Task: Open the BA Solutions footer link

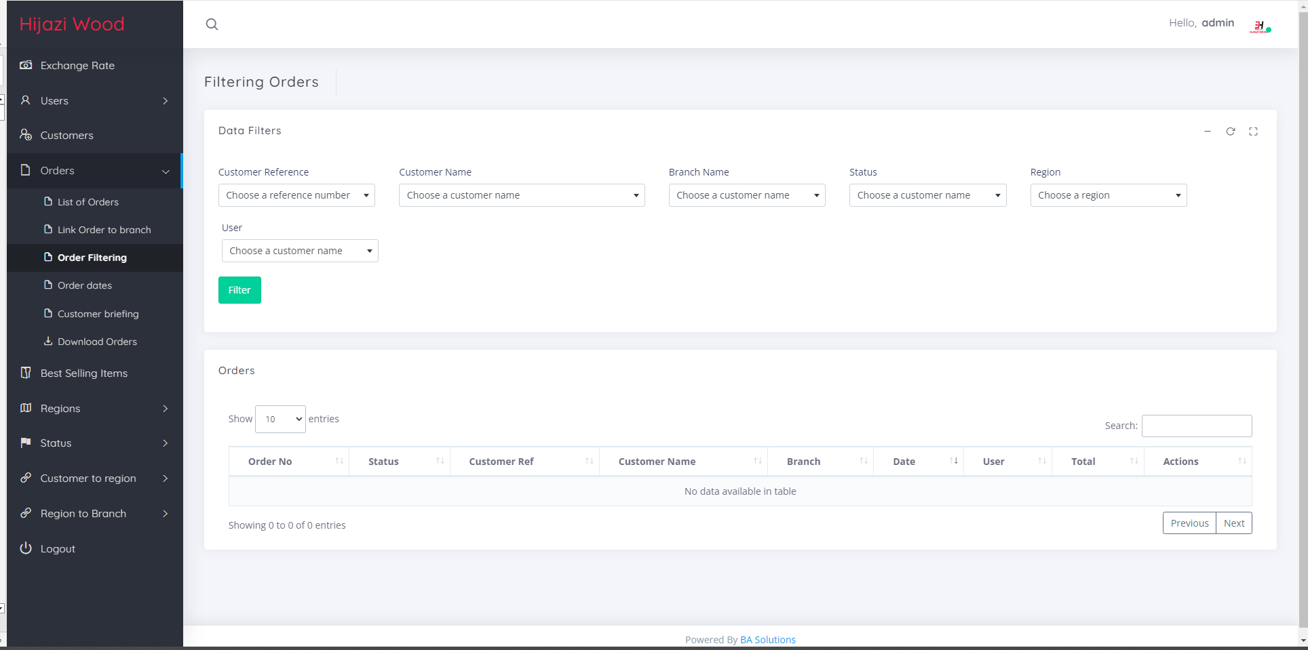Action: 767,640
